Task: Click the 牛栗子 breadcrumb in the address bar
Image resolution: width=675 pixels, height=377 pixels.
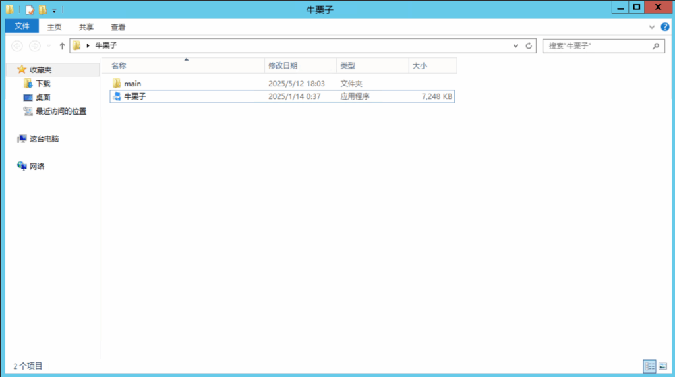Action: tap(106, 45)
